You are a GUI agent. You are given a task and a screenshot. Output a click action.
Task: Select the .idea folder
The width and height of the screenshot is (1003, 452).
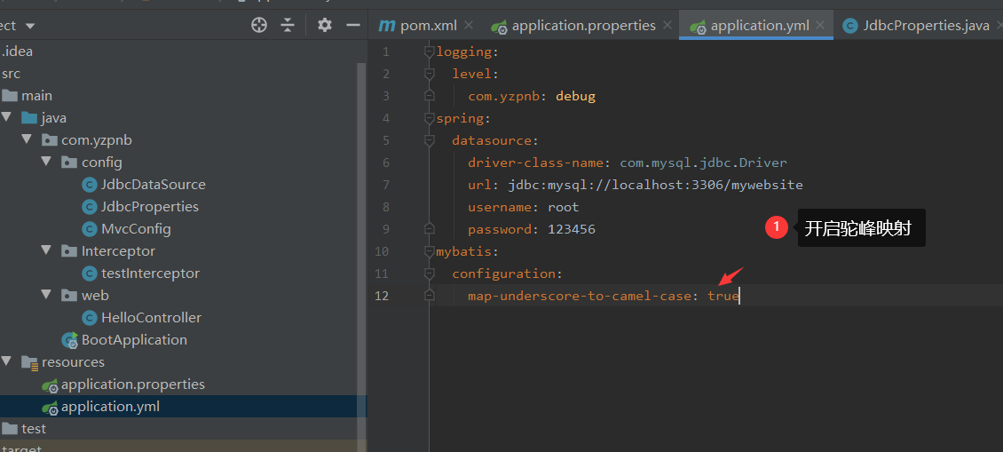(17, 52)
